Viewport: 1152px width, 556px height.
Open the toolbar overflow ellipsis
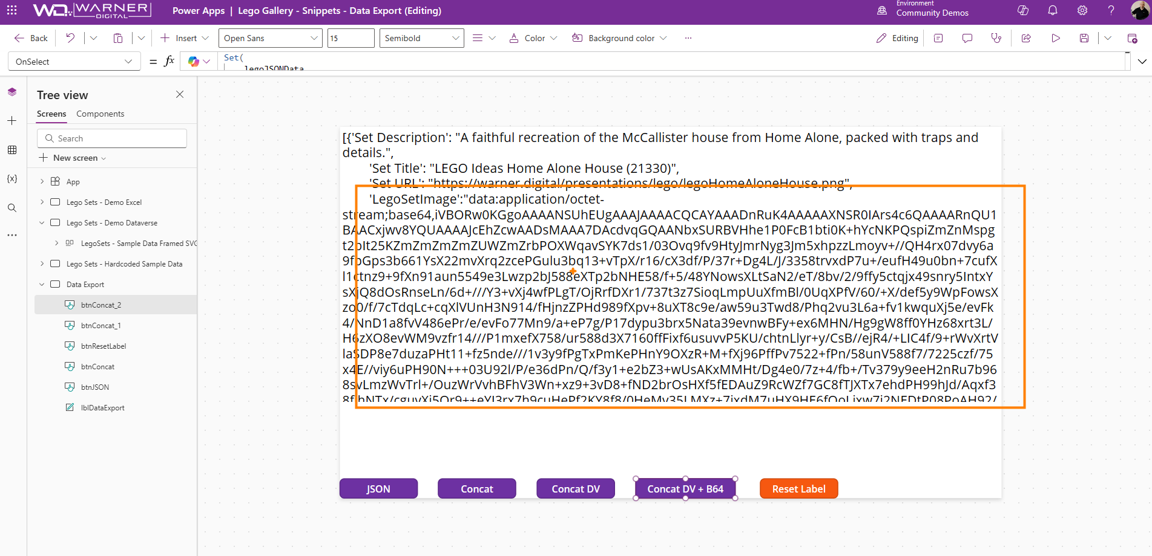pyautogui.click(x=688, y=38)
